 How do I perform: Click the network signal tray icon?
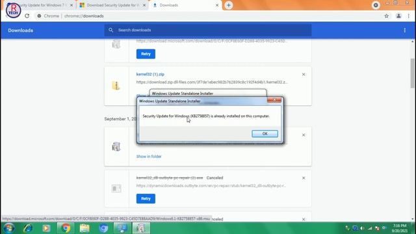tap(370, 228)
